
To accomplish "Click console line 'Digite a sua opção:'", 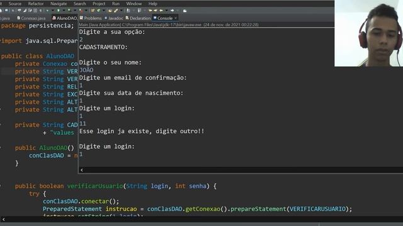I will click(112, 32).
